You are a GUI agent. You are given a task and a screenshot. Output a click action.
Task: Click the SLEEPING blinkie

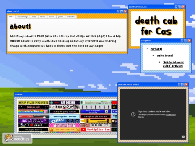pyautogui.click(x=64, y=107)
